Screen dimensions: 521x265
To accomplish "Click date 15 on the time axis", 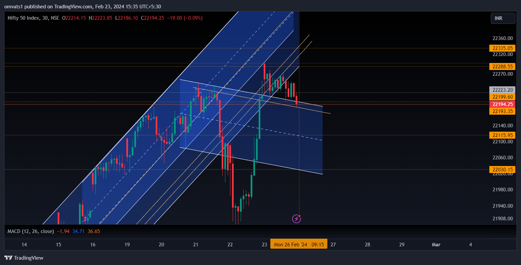I will pos(58,245).
